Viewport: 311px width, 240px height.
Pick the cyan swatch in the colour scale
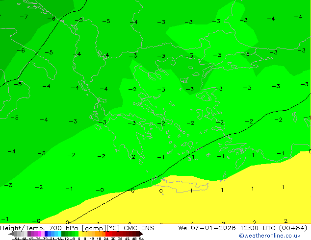click(59, 234)
